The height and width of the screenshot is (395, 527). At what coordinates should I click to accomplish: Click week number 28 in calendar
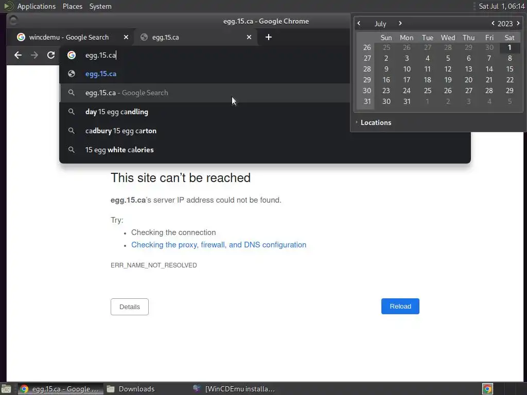coord(367,69)
